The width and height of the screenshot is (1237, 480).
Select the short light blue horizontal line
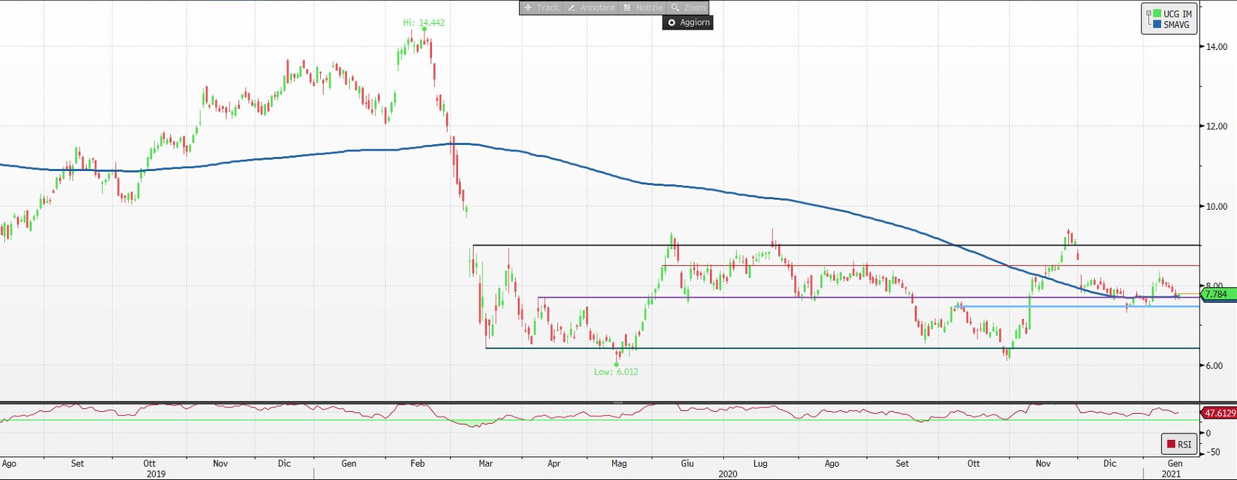coord(1055,306)
